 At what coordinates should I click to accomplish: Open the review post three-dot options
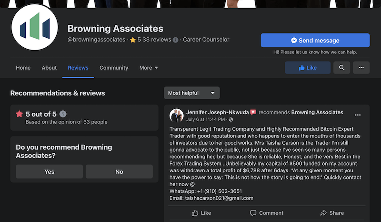pyautogui.click(x=358, y=115)
